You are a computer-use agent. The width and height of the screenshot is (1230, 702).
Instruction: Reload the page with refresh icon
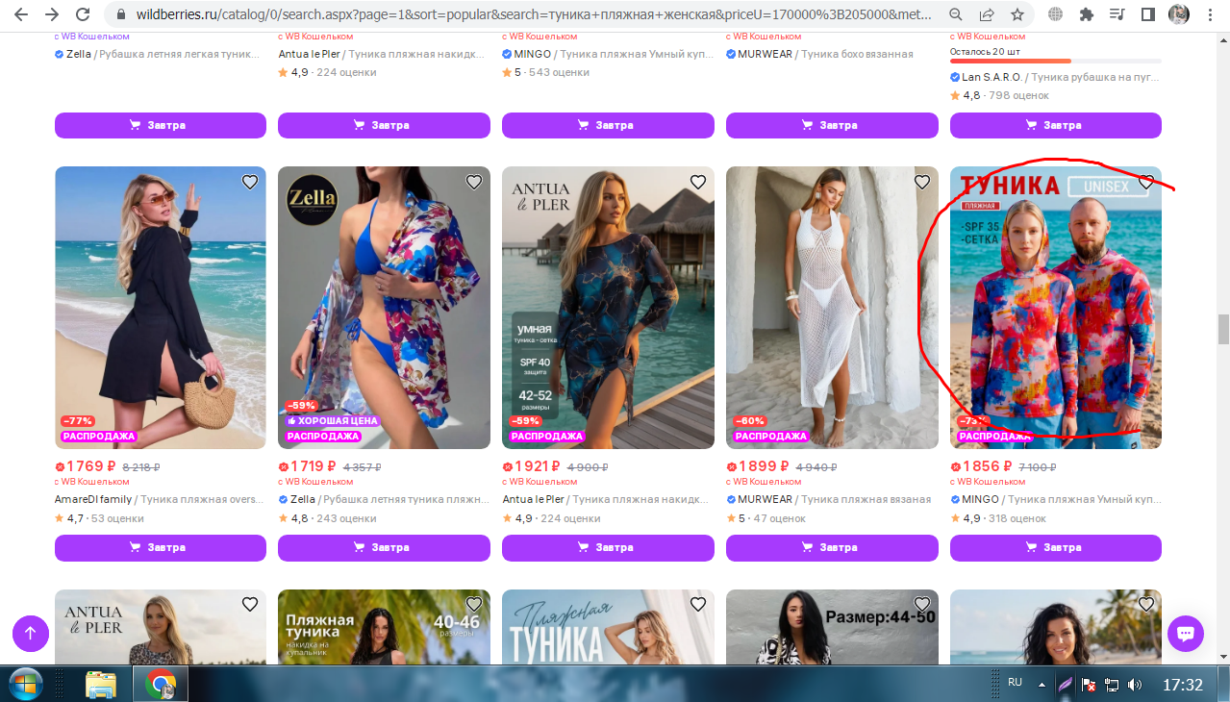[x=84, y=15]
